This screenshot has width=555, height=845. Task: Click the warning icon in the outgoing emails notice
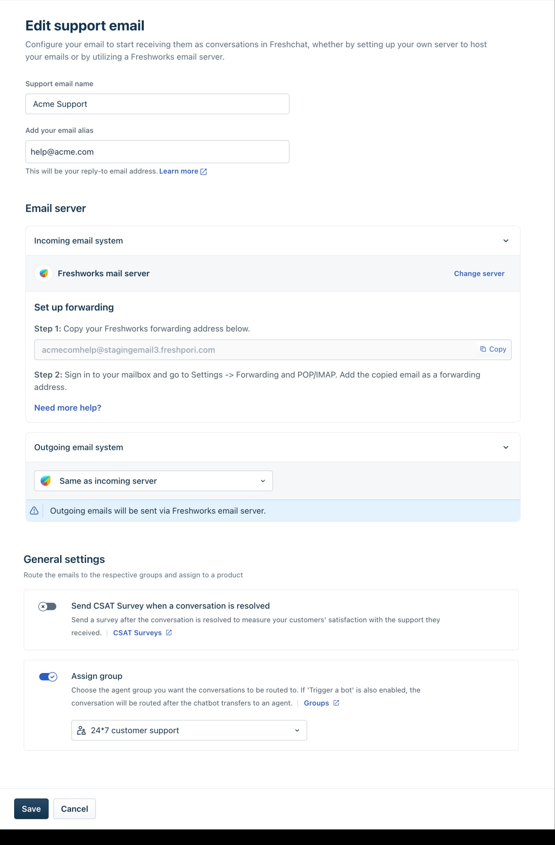coord(34,510)
